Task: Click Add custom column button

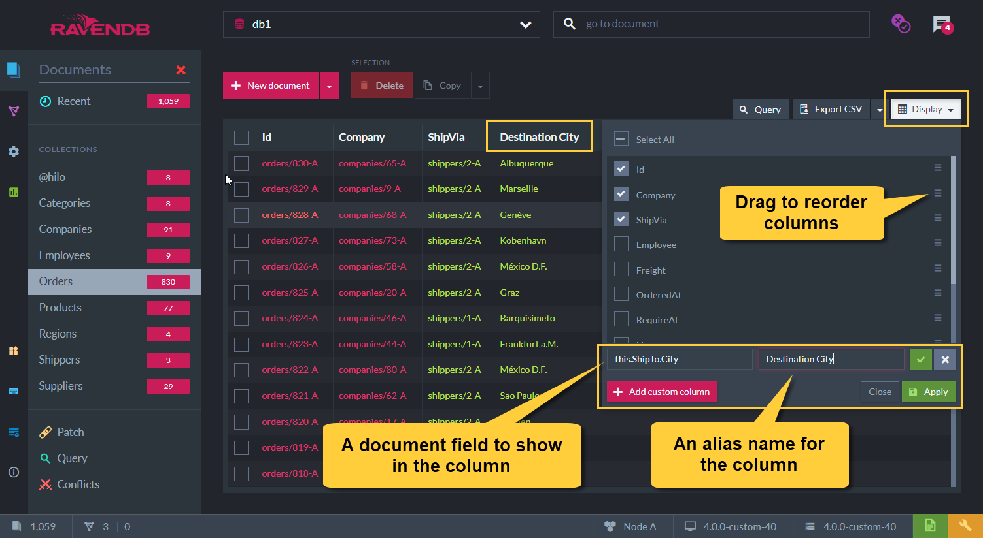Action: [x=662, y=392]
